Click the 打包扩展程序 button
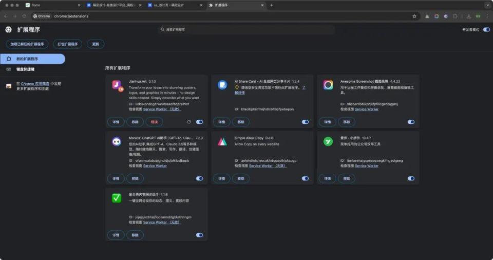 coord(68,44)
